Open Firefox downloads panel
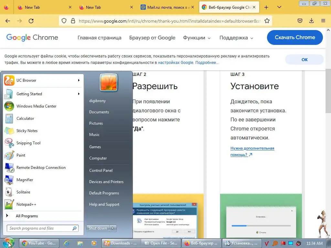The image size is (331, 248). pos(311,21)
